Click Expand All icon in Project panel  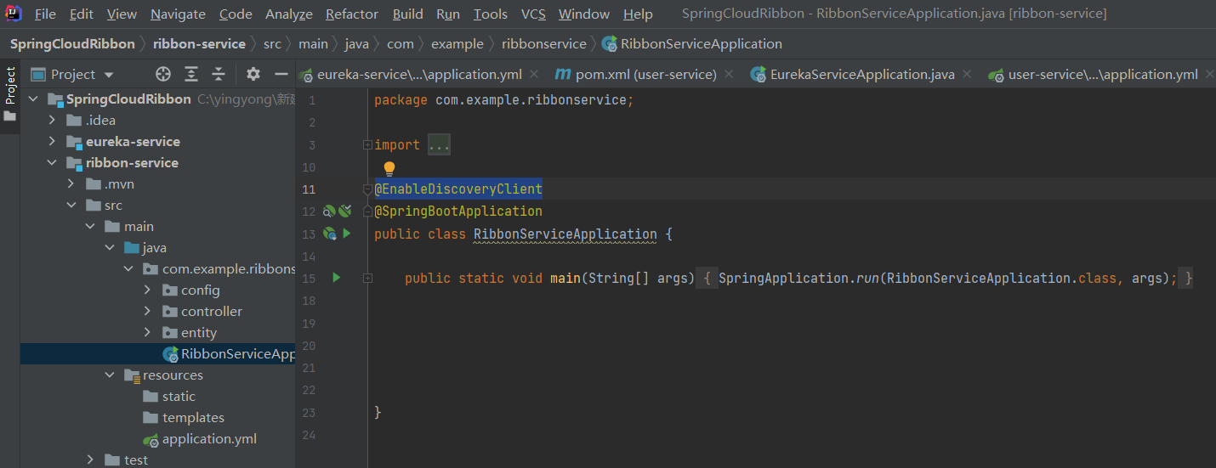click(191, 75)
